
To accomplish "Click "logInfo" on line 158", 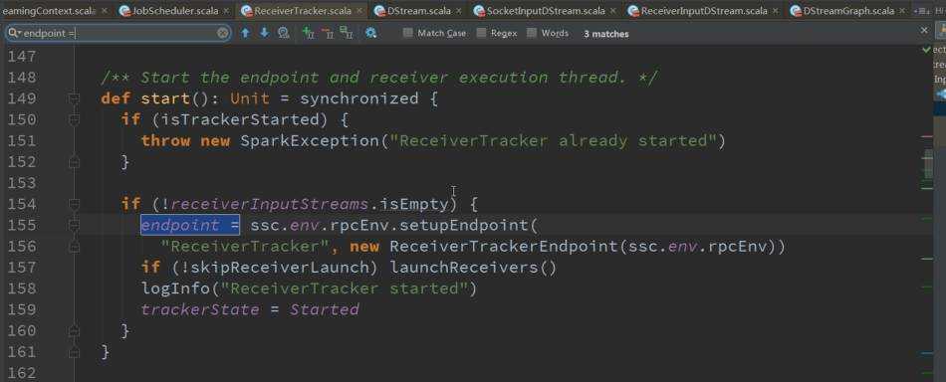I will (x=175, y=288).
